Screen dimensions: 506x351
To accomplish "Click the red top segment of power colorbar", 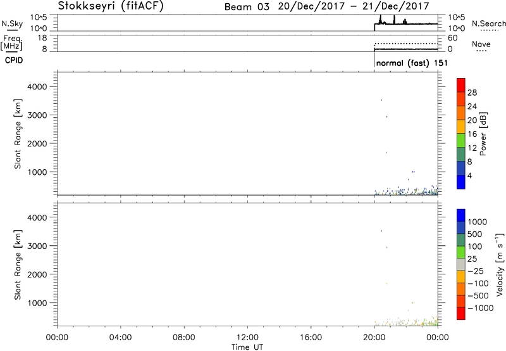I will click(461, 85).
